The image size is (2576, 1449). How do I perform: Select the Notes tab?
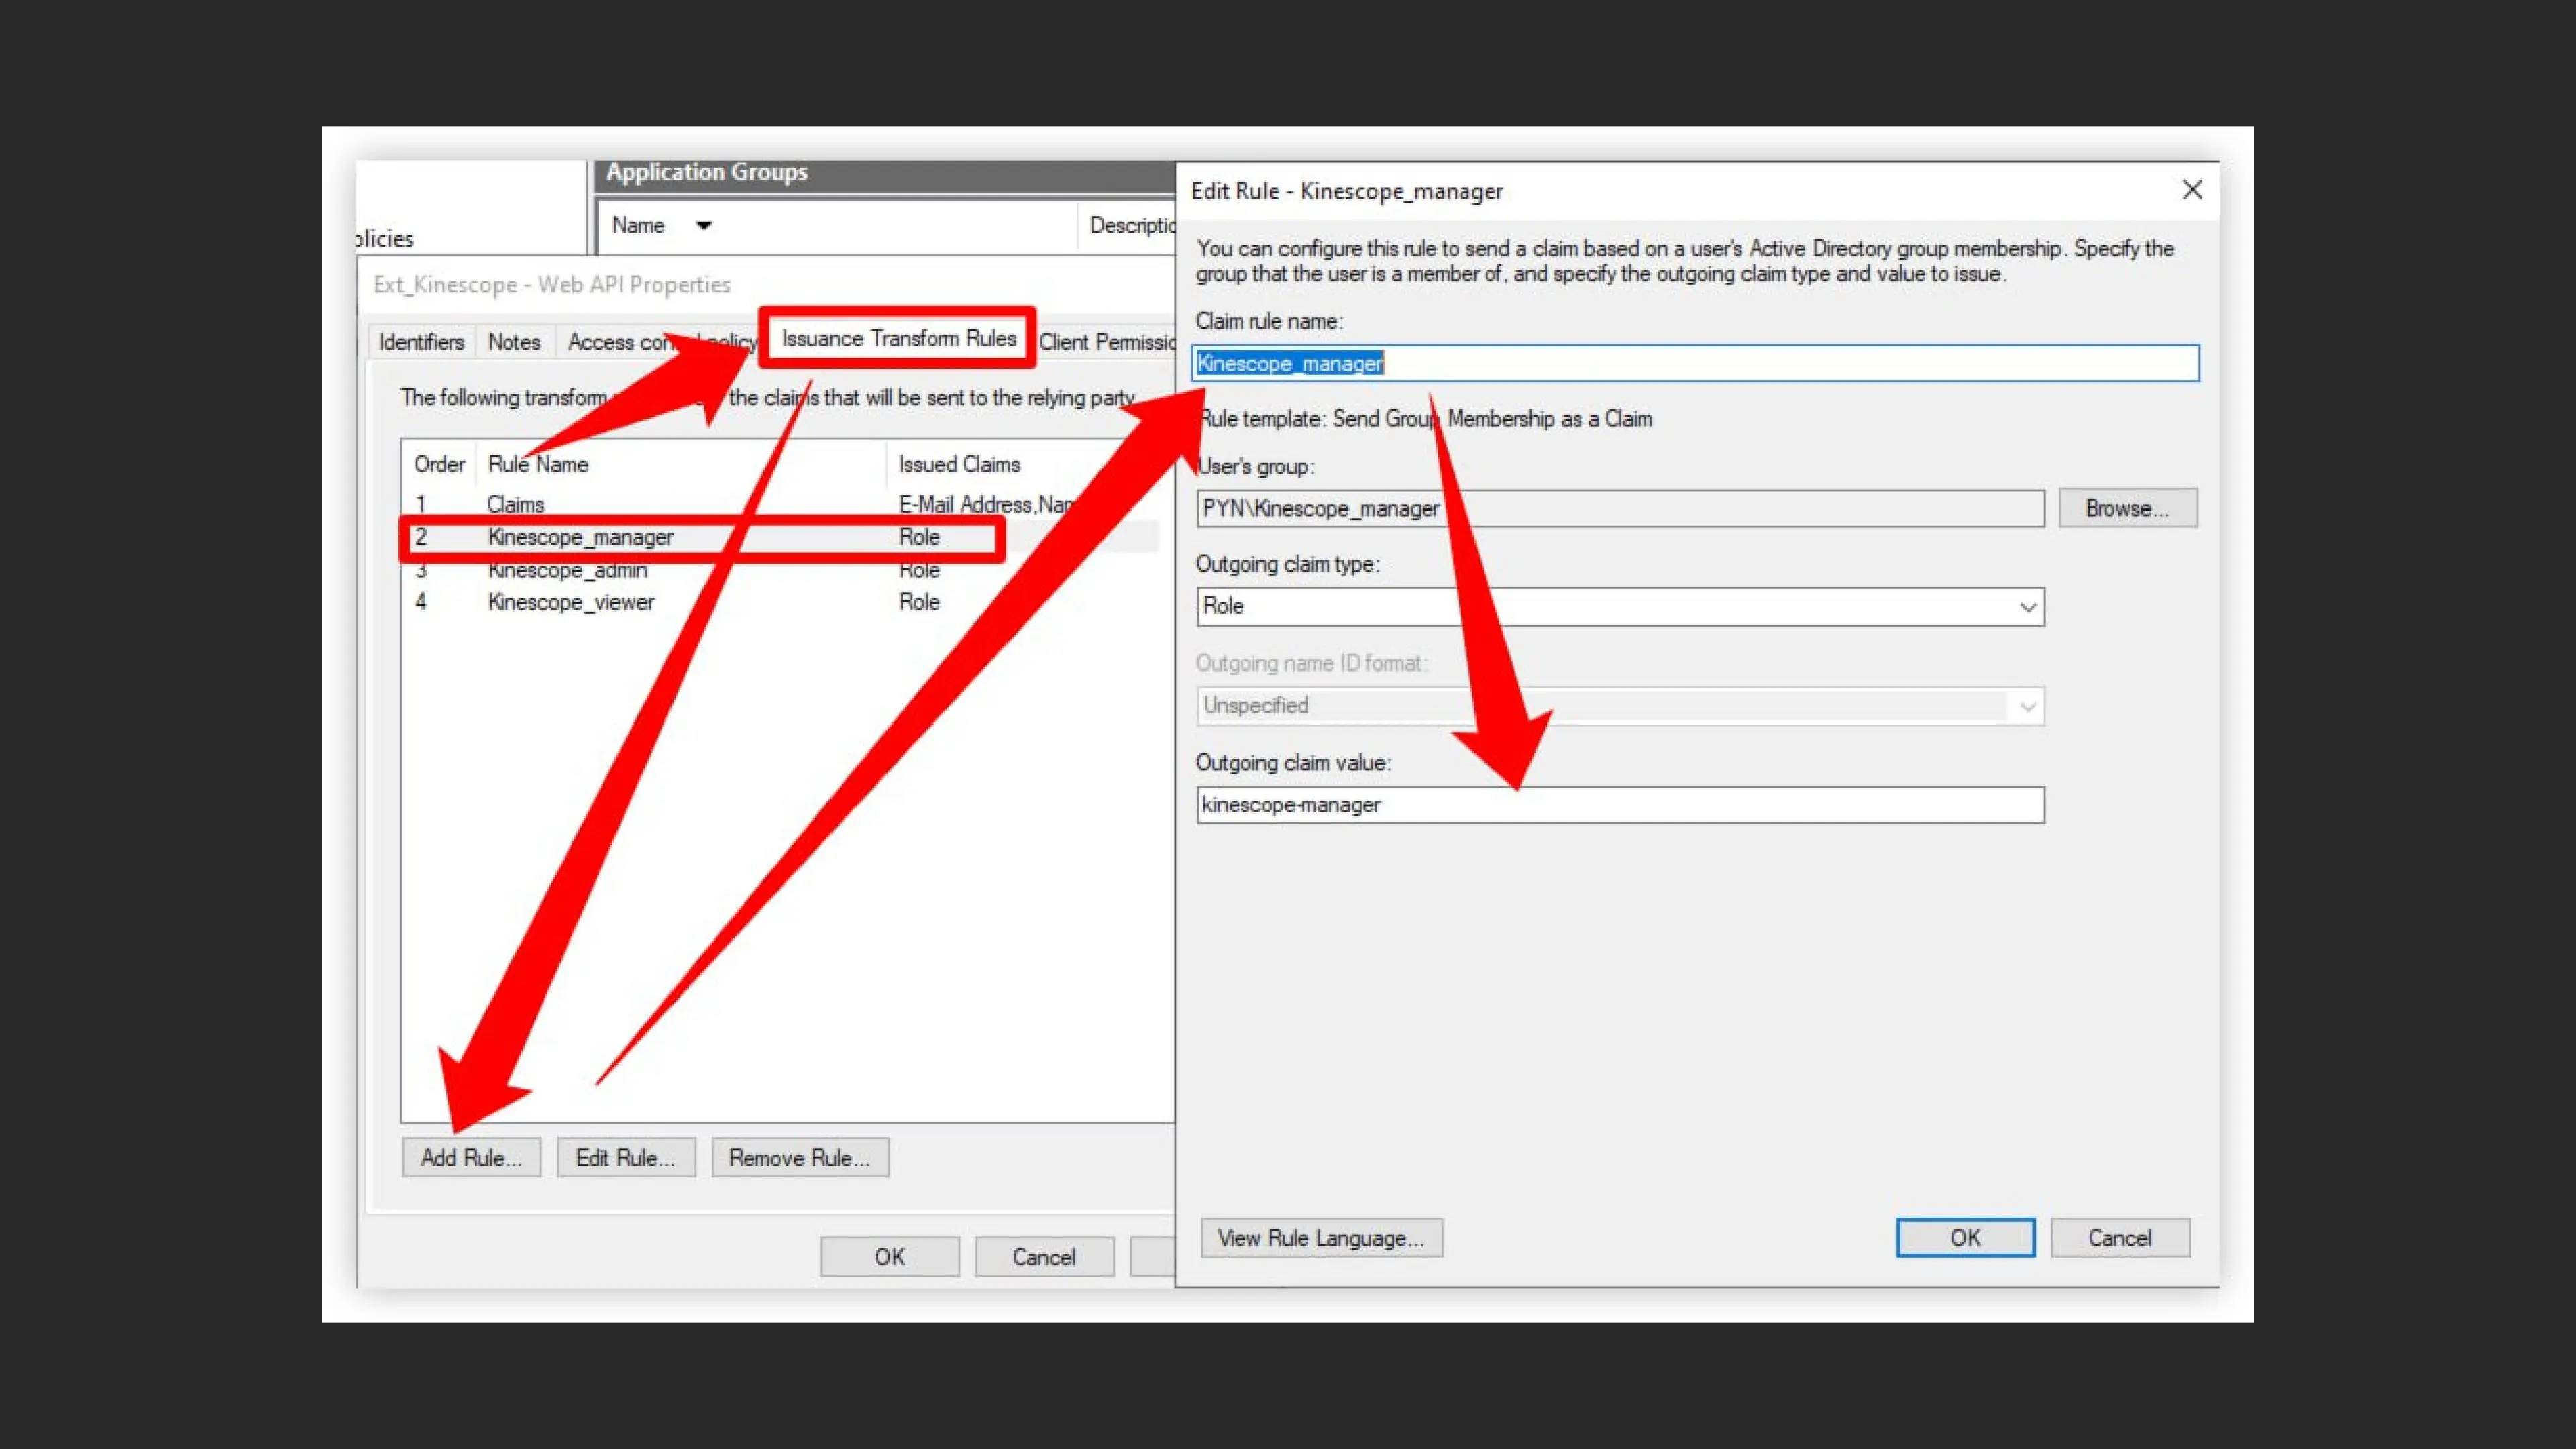tap(514, 342)
